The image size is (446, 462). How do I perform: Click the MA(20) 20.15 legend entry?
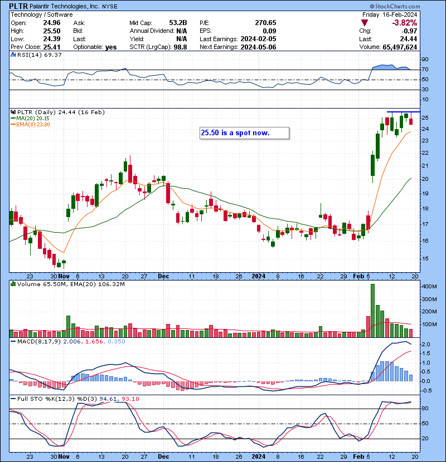point(30,119)
